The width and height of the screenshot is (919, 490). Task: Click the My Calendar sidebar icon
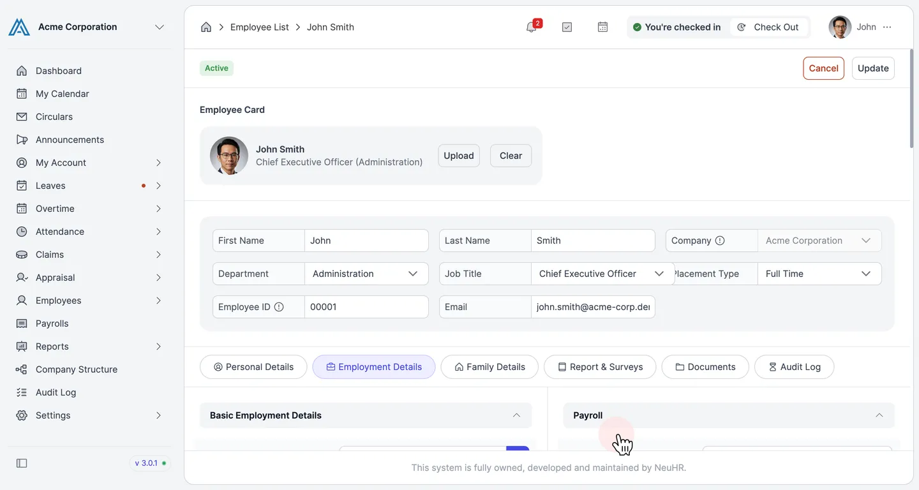[22, 94]
